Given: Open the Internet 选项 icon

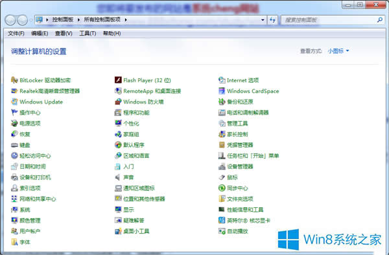Looking at the screenshot, I should coord(222,80).
